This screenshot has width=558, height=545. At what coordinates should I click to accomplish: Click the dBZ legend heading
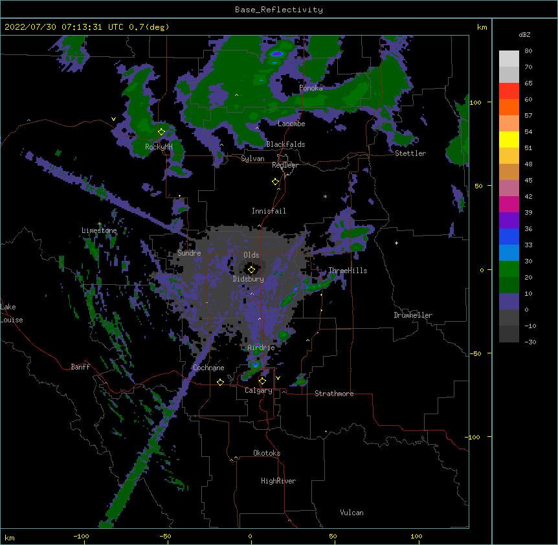click(524, 35)
